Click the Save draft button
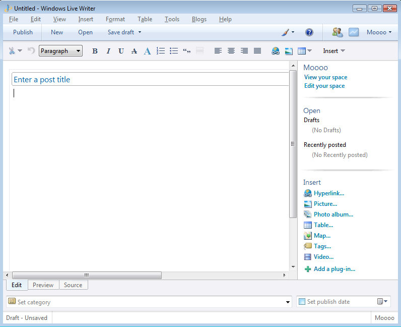The image size is (401, 327). (x=121, y=32)
